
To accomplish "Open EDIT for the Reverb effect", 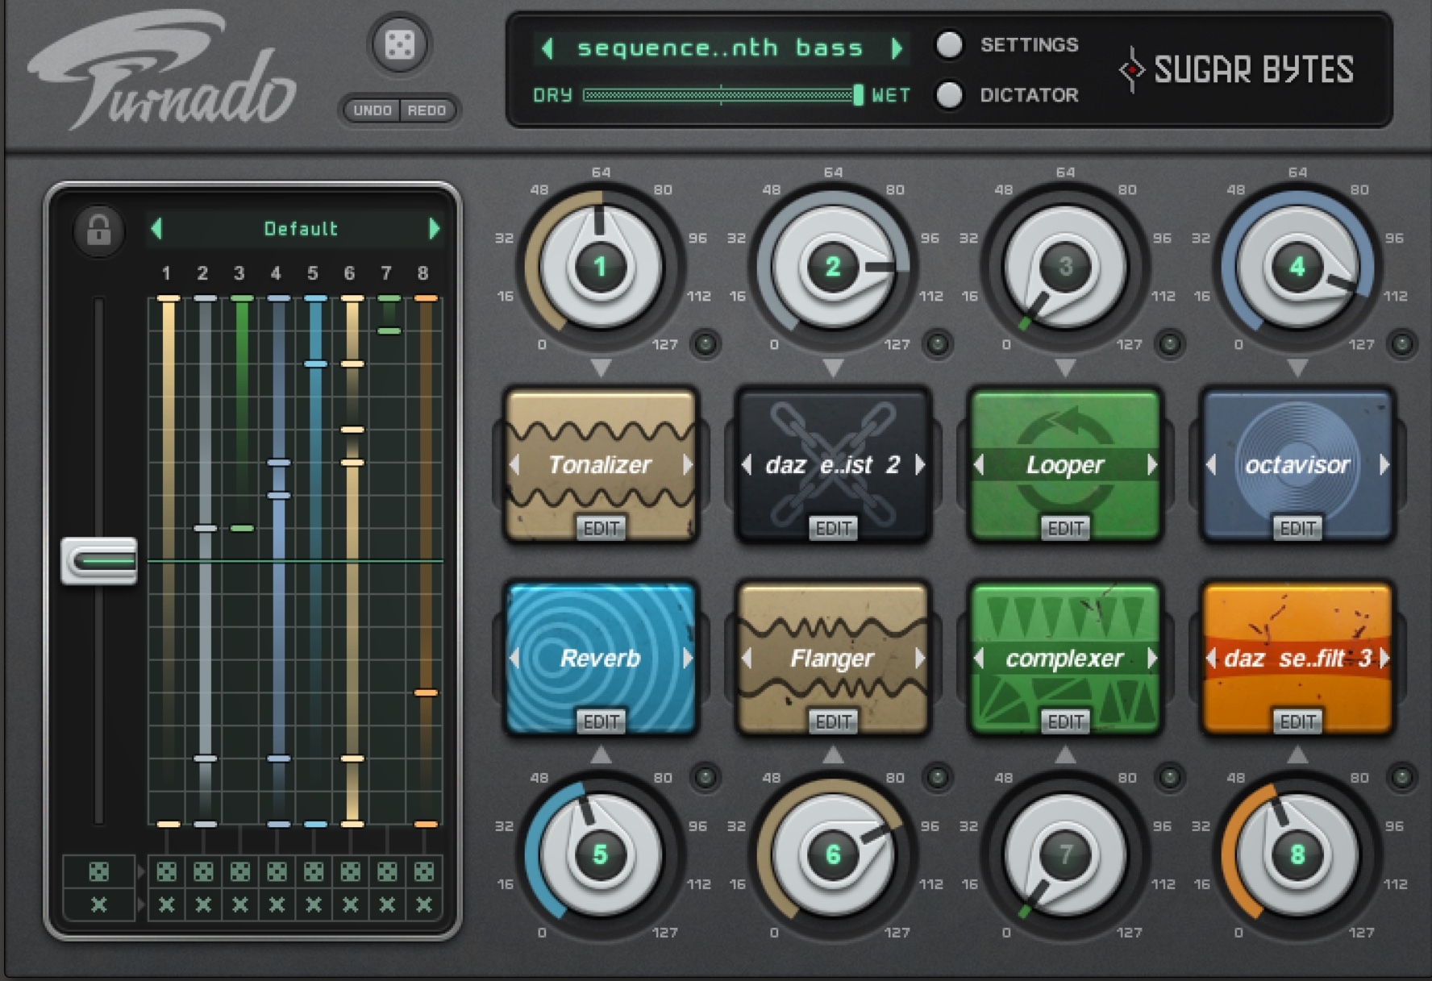I will [601, 721].
